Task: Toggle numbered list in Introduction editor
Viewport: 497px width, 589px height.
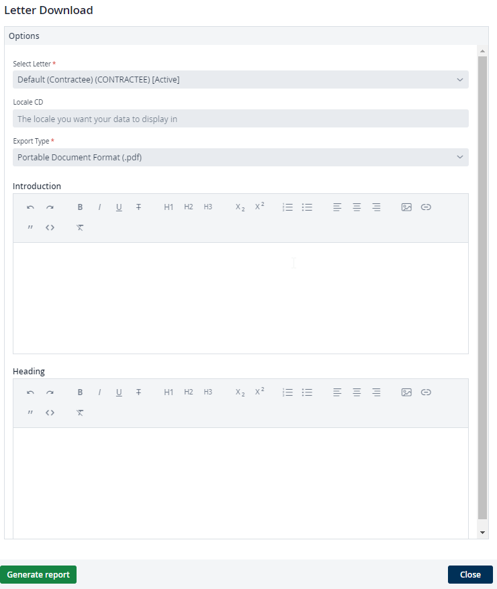Action: [287, 207]
